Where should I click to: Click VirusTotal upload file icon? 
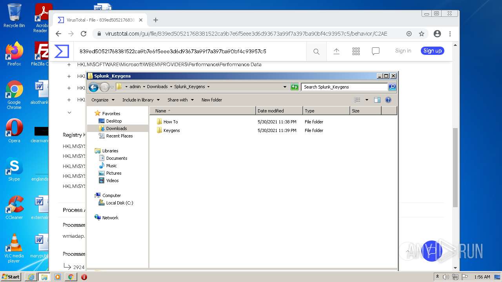tap(336, 51)
